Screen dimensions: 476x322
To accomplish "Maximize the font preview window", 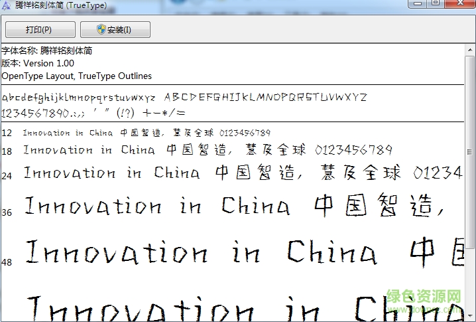I will click(x=435, y=3).
